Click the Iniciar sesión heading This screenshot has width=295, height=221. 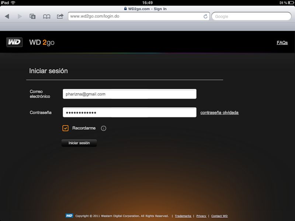pyautogui.click(x=48, y=71)
